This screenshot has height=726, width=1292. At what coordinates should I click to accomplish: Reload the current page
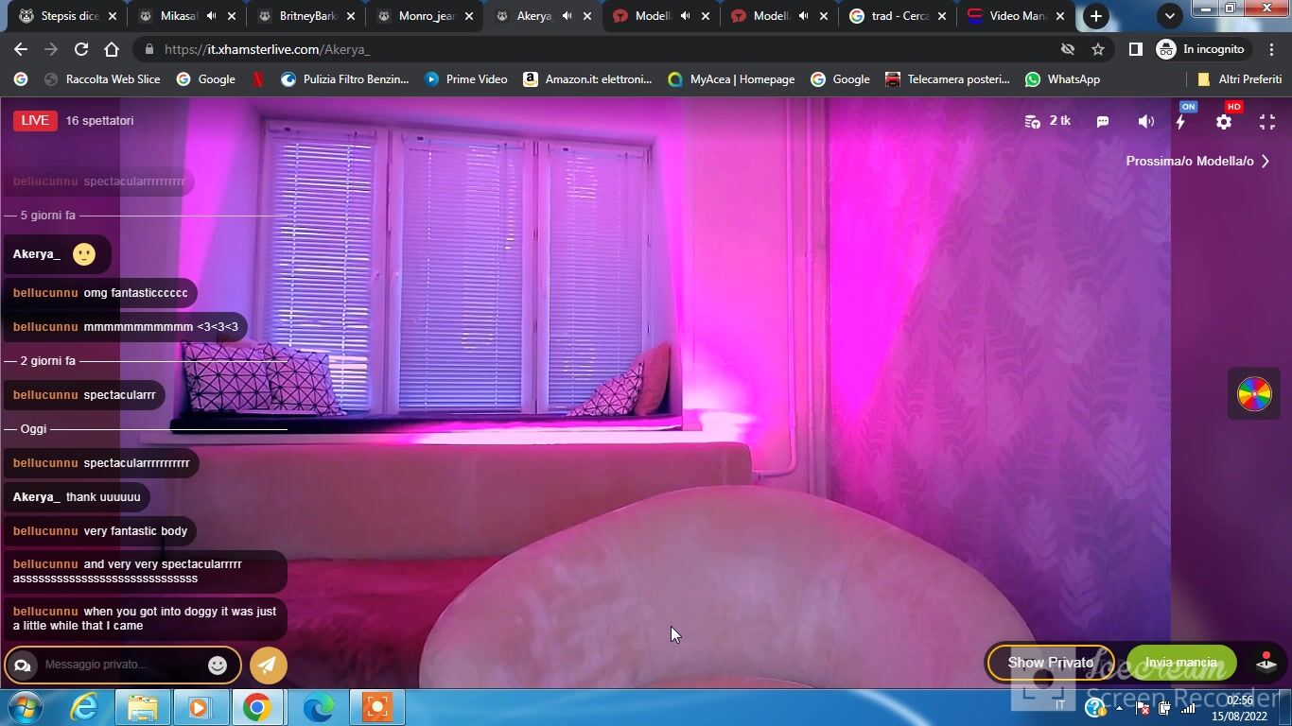(x=81, y=49)
